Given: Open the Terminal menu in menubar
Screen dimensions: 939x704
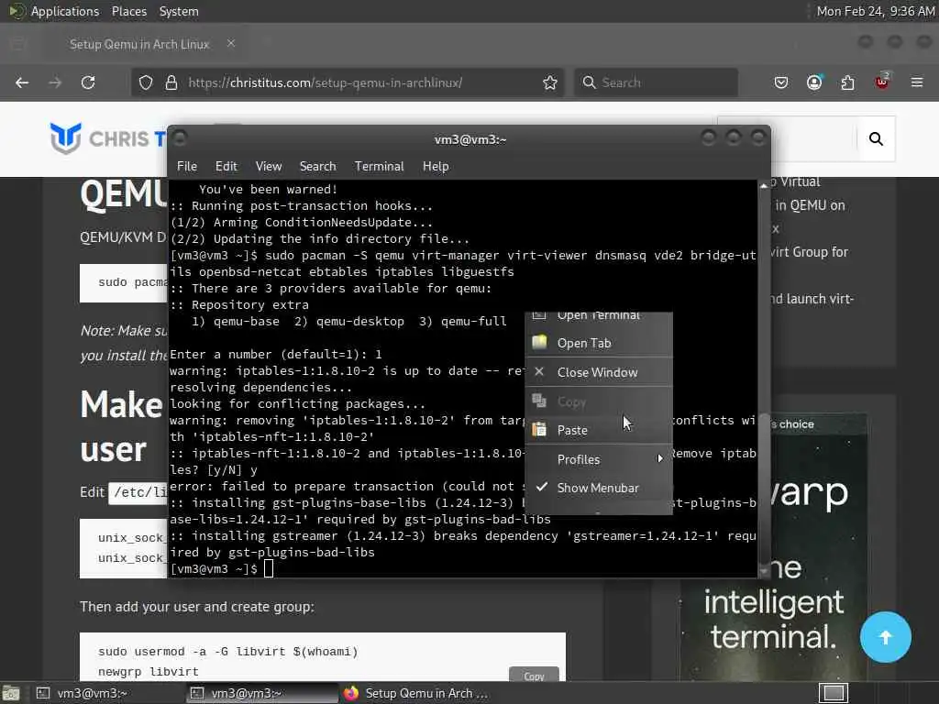Looking at the screenshot, I should (x=379, y=167).
